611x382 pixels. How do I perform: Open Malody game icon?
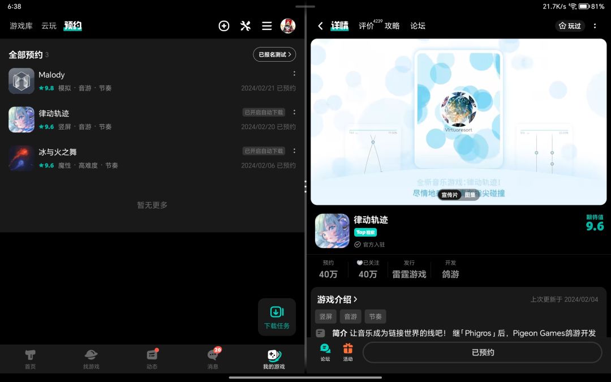(x=21, y=81)
